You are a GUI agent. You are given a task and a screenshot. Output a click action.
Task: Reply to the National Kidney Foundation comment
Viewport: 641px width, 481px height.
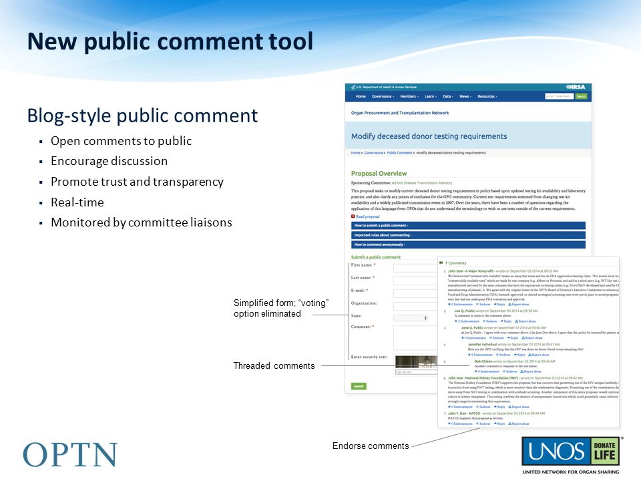click(x=499, y=407)
